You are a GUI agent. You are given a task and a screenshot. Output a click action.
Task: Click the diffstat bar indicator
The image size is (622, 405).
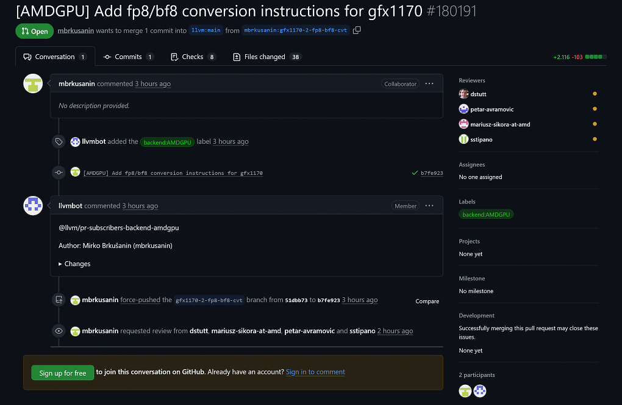(x=596, y=57)
